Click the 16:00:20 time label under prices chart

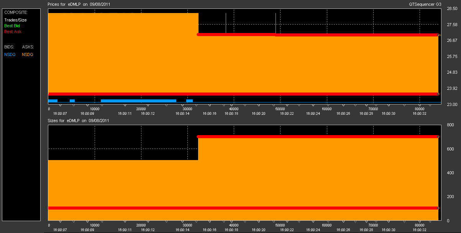coord(259,114)
